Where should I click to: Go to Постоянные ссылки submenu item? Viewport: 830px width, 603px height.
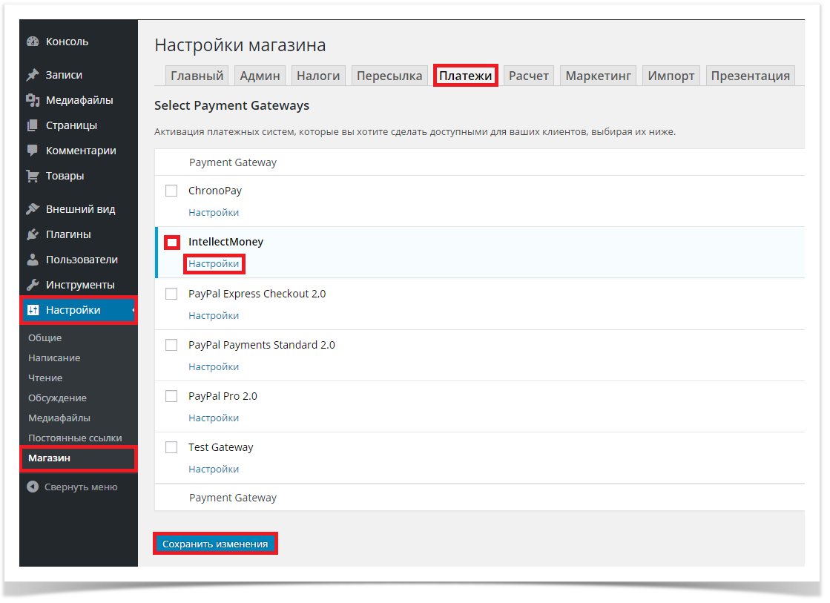(75, 438)
